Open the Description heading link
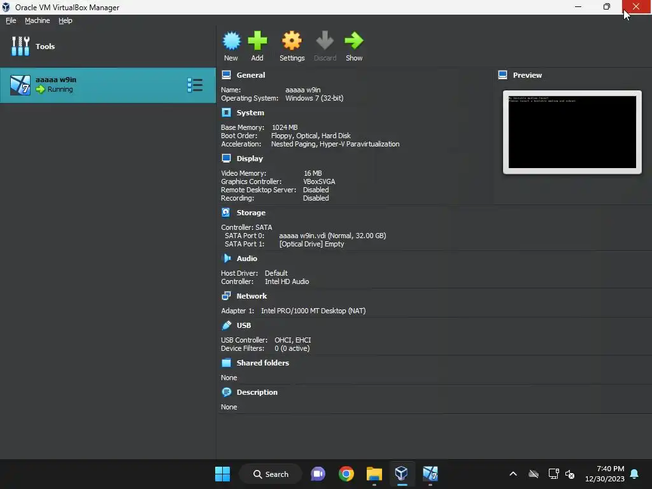This screenshot has width=652, height=489. 257,392
